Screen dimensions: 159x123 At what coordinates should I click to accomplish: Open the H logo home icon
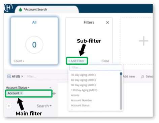[x=8, y=8]
